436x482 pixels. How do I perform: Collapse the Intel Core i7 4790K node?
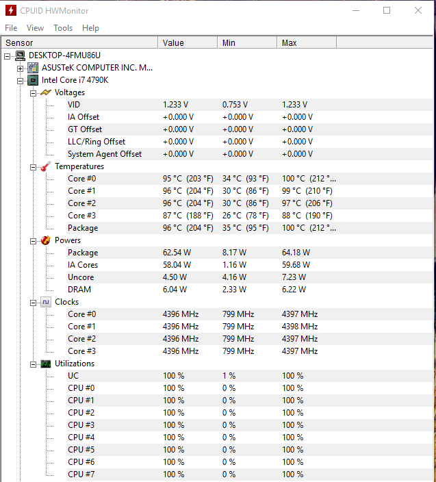coord(21,81)
